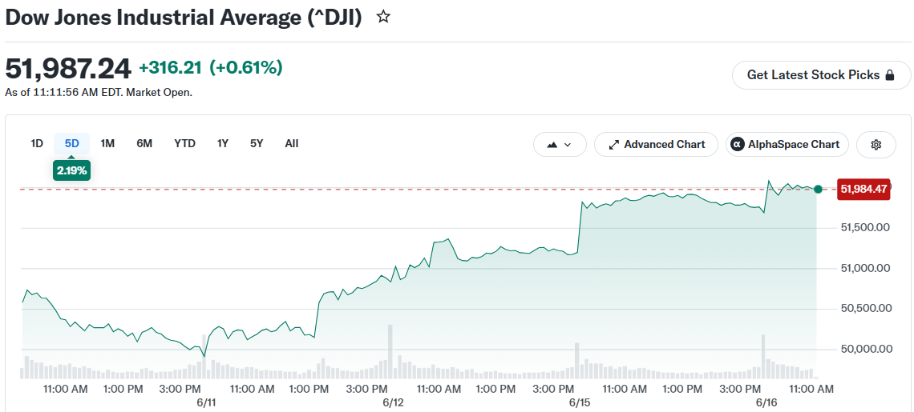Screen dimensions: 914x412
Task: Select the 5D time range
Action: click(x=71, y=144)
